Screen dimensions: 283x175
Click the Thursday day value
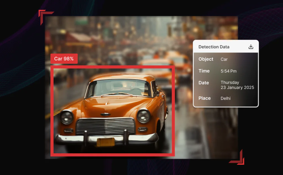[x=230, y=82]
